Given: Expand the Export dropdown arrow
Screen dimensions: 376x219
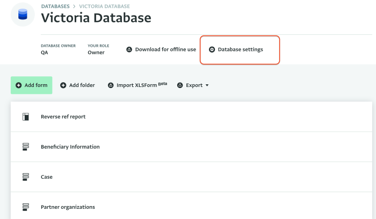Looking at the screenshot, I should tap(207, 85).
